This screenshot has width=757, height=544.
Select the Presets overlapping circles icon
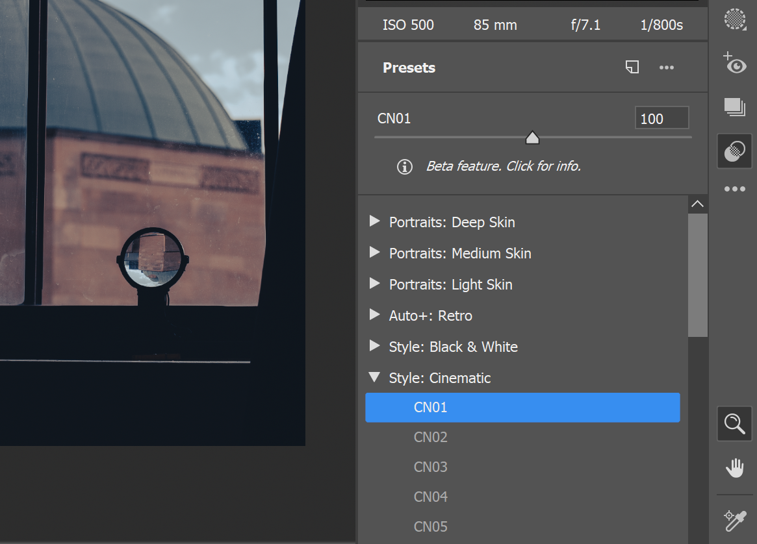(x=735, y=151)
